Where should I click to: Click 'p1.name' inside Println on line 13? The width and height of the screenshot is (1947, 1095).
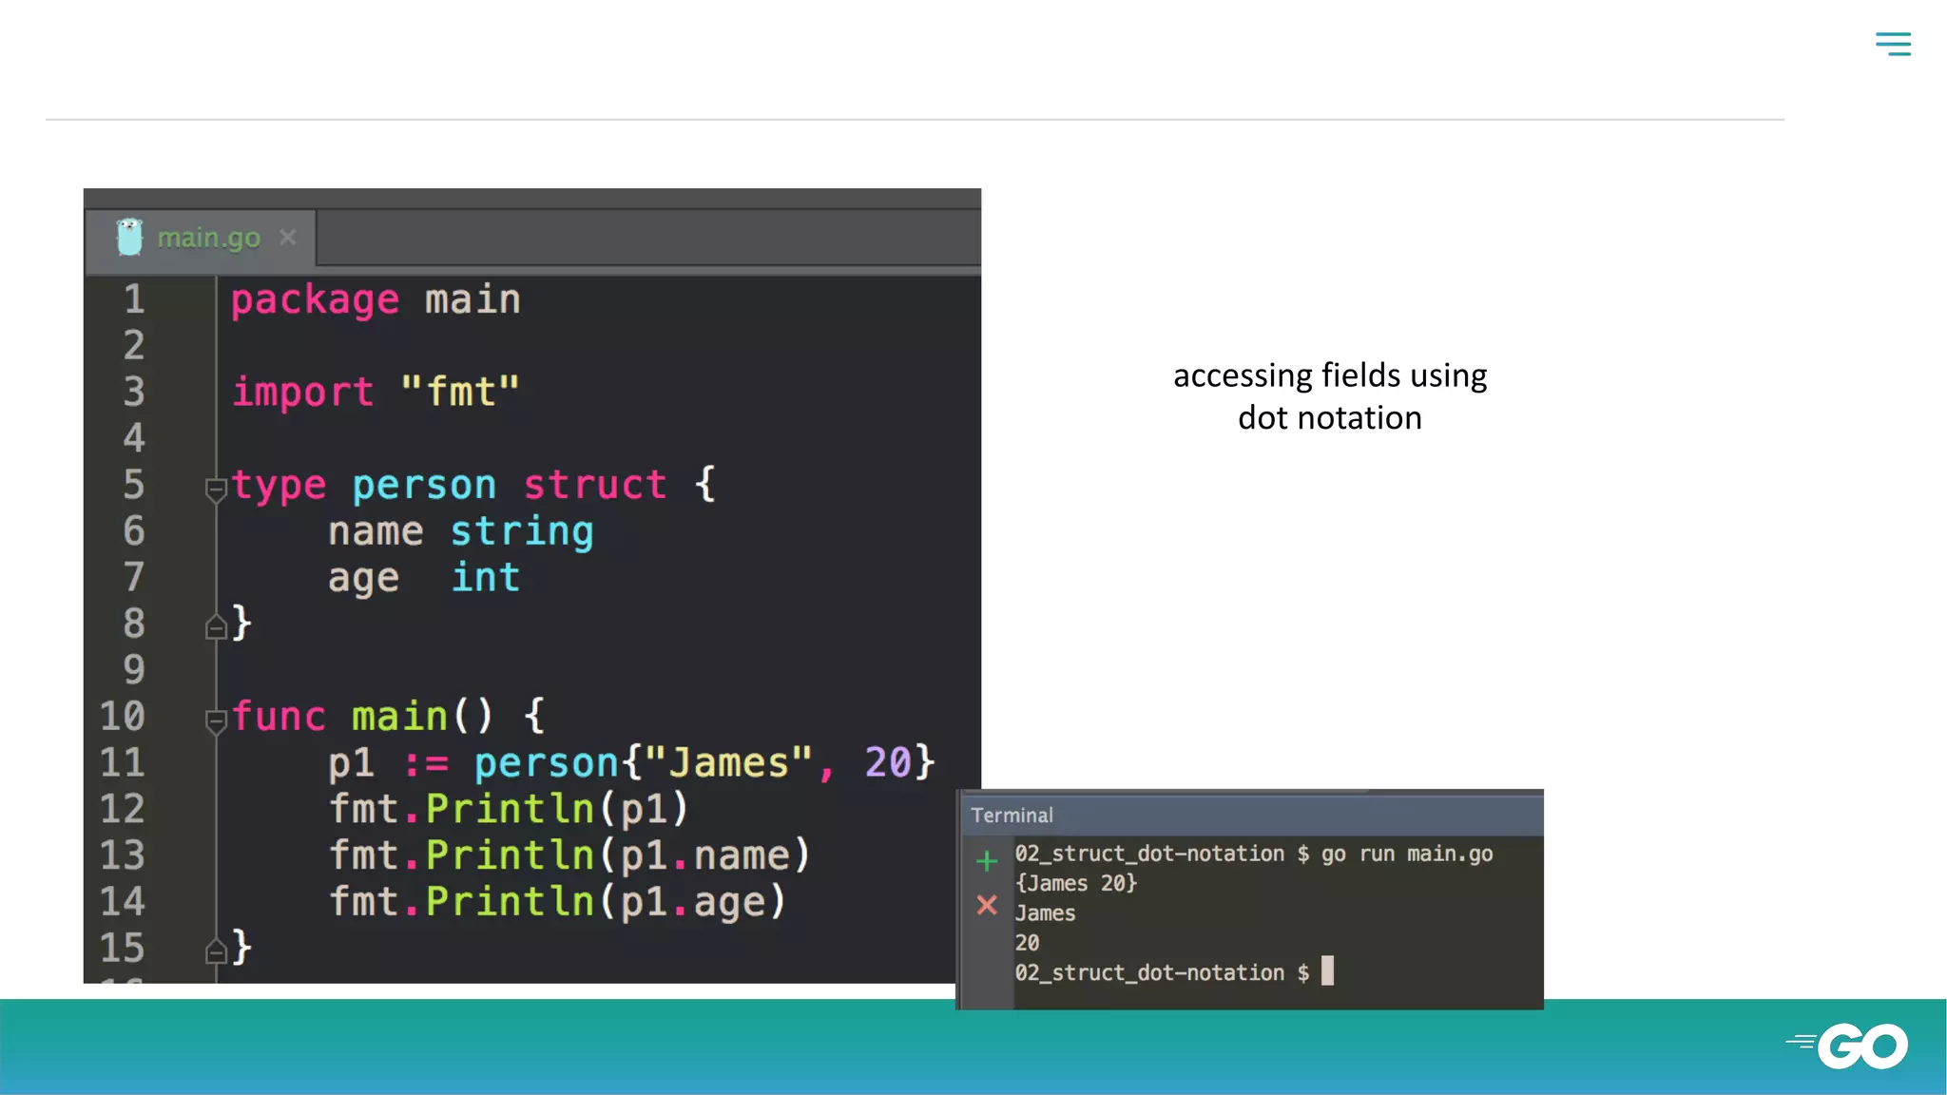pos(704,855)
